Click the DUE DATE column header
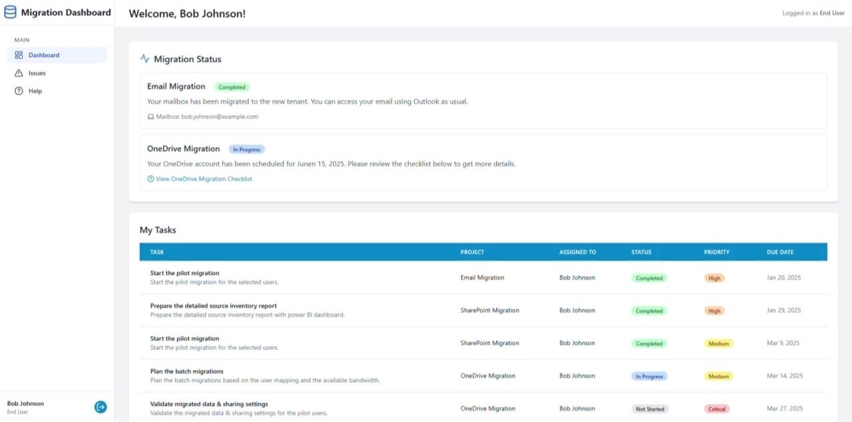Screen dimensions: 852x422 [780, 252]
